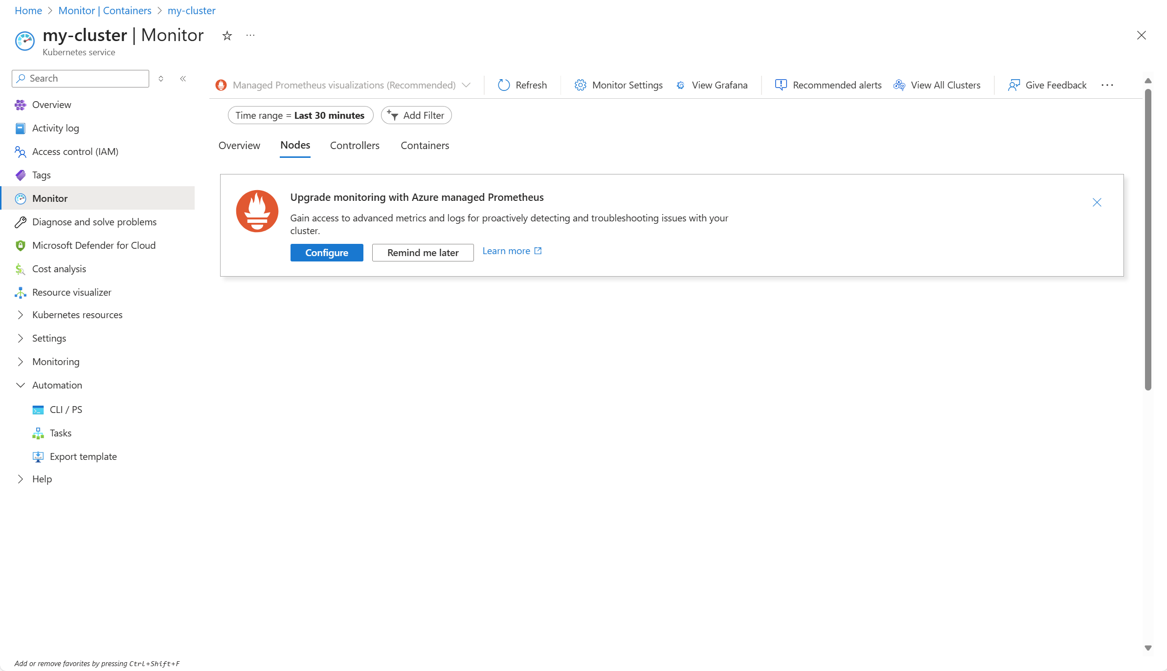Click the favorite star icon beside title
The image size is (1167, 671).
click(x=227, y=36)
